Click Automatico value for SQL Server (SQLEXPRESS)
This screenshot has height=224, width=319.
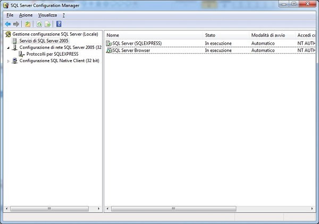point(263,43)
